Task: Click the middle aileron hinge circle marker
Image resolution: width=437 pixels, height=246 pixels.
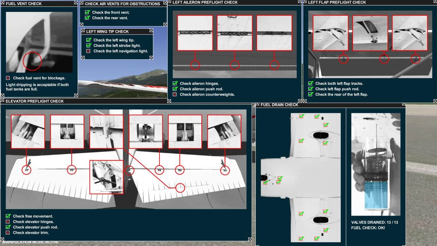Action: pos(235,65)
